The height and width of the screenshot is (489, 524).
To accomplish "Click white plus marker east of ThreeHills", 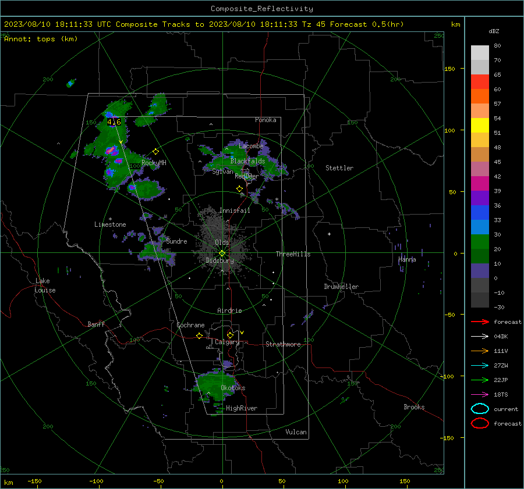I will (x=329, y=234).
